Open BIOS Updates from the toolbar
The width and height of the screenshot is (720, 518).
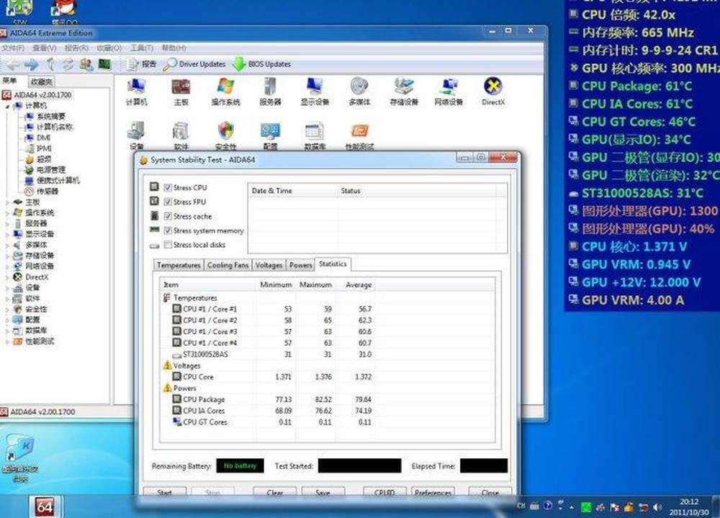[262, 64]
